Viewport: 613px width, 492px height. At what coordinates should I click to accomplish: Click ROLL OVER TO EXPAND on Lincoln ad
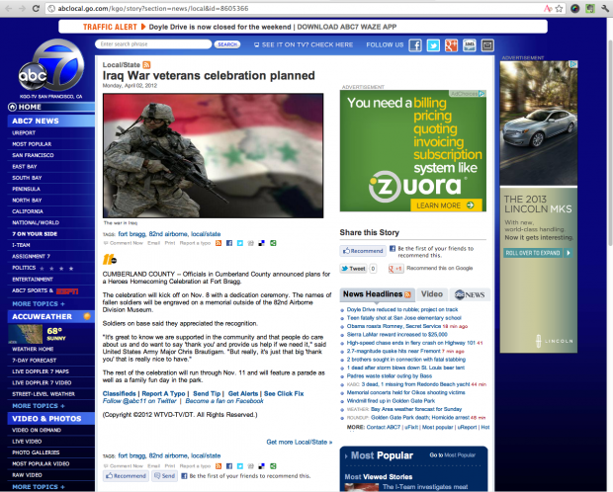tap(538, 253)
